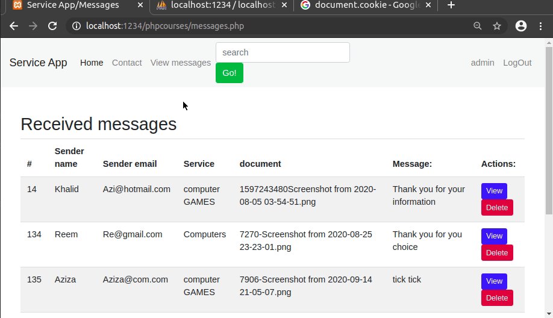Screen dimensions: 553x318
Task: Click the 7906-Screenshot document filename
Action: (x=306, y=286)
